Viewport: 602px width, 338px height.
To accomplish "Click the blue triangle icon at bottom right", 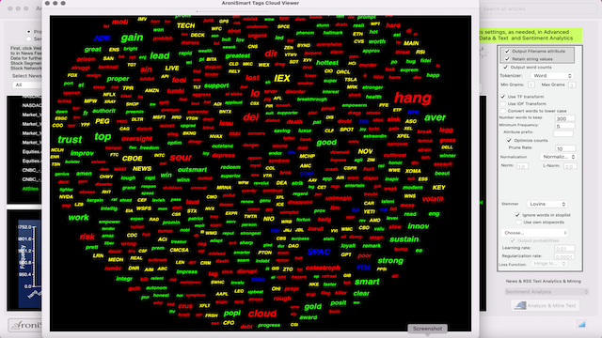I will pos(582,324).
